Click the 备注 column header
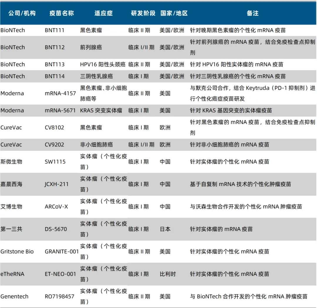Screen dimensions: 317x308 click(x=252, y=13)
